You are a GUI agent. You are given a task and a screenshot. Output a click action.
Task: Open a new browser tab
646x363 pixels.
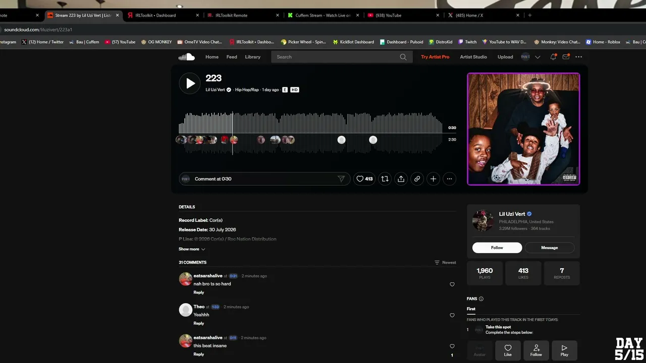point(529,15)
